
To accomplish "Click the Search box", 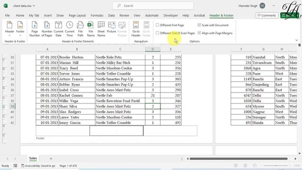I will (153, 6).
